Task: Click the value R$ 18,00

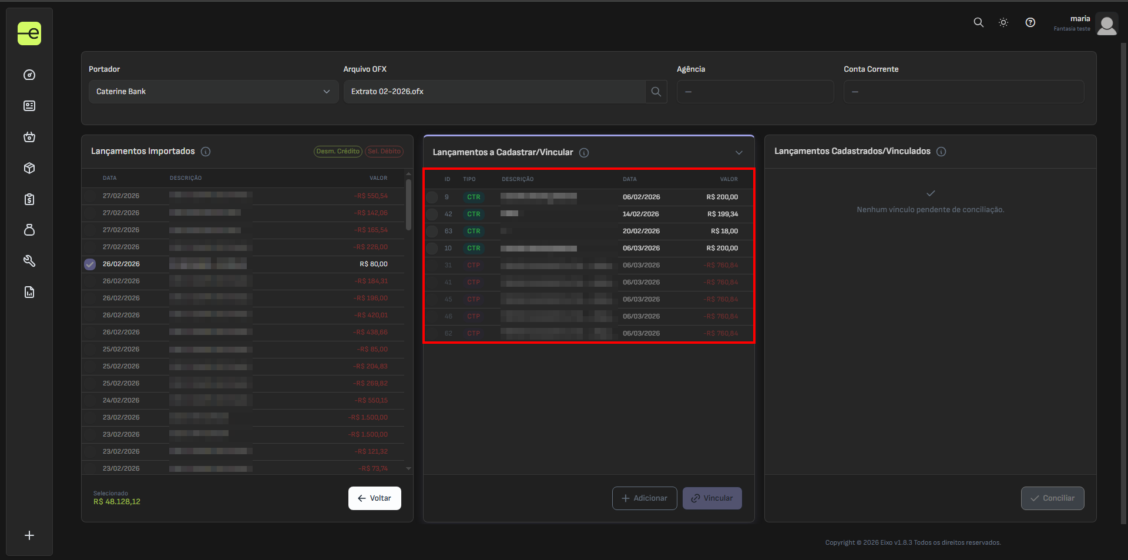Action: point(724,232)
